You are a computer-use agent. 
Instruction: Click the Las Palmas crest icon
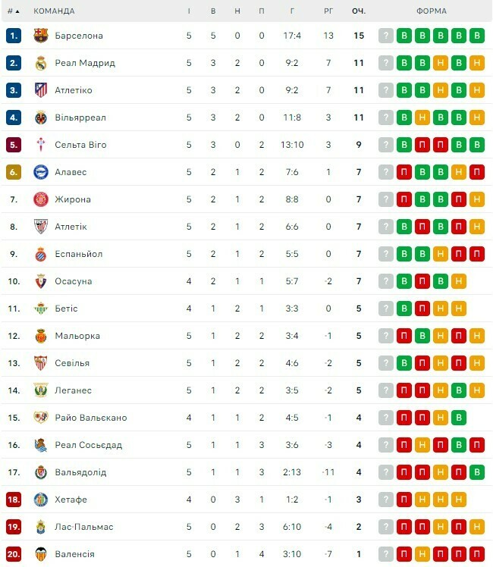[x=41, y=527]
